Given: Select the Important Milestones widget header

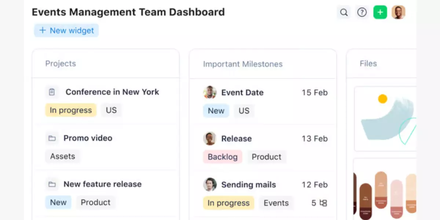Looking at the screenshot, I should pyautogui.click(x=243, y=64).
